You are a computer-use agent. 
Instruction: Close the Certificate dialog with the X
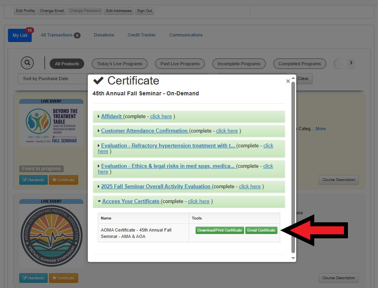click(288, 81)
